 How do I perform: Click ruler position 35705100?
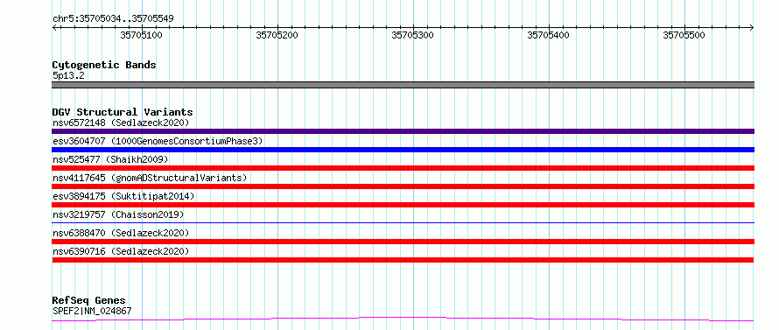[142, 35]
